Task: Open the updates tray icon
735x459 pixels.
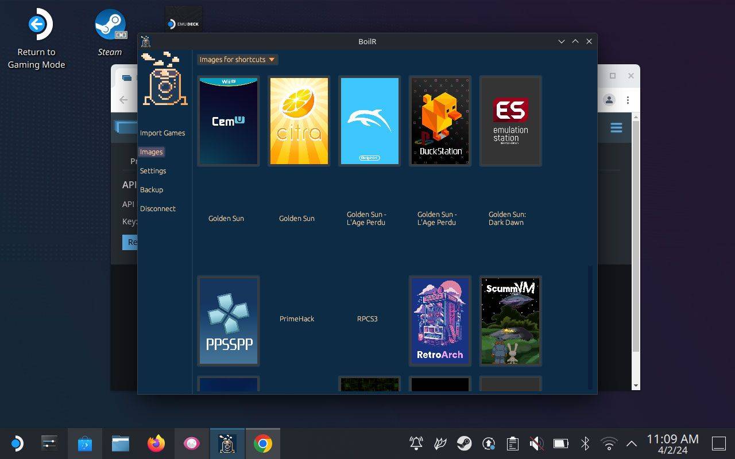Action: click(x=489, y=444)
